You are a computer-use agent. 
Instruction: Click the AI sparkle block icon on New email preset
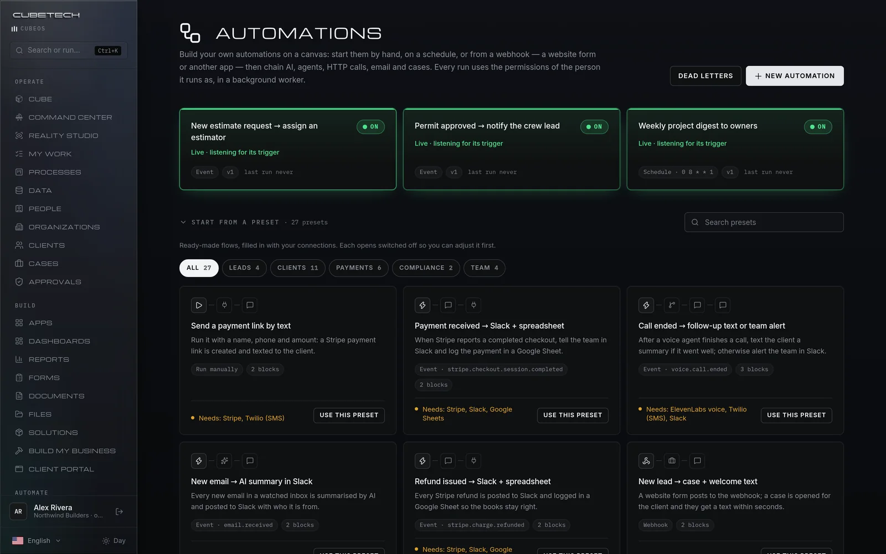[224, 461]
